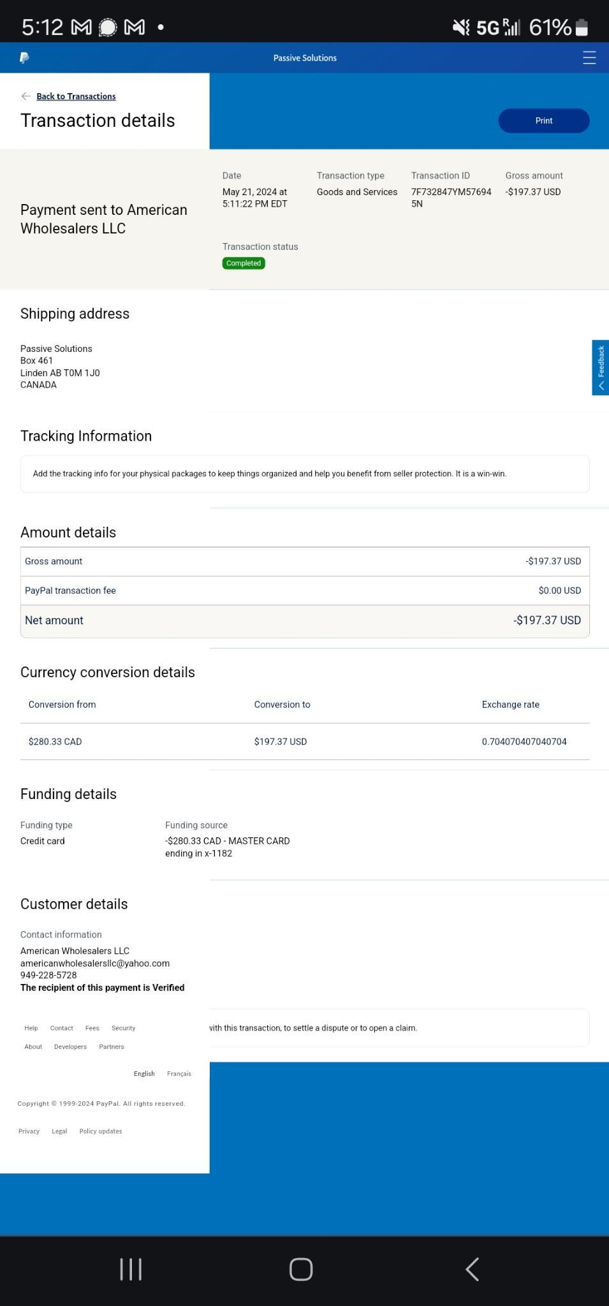Screen dimensions: 609x1306
Task: Open the About footer link
Action: [x=33, y=1046]
